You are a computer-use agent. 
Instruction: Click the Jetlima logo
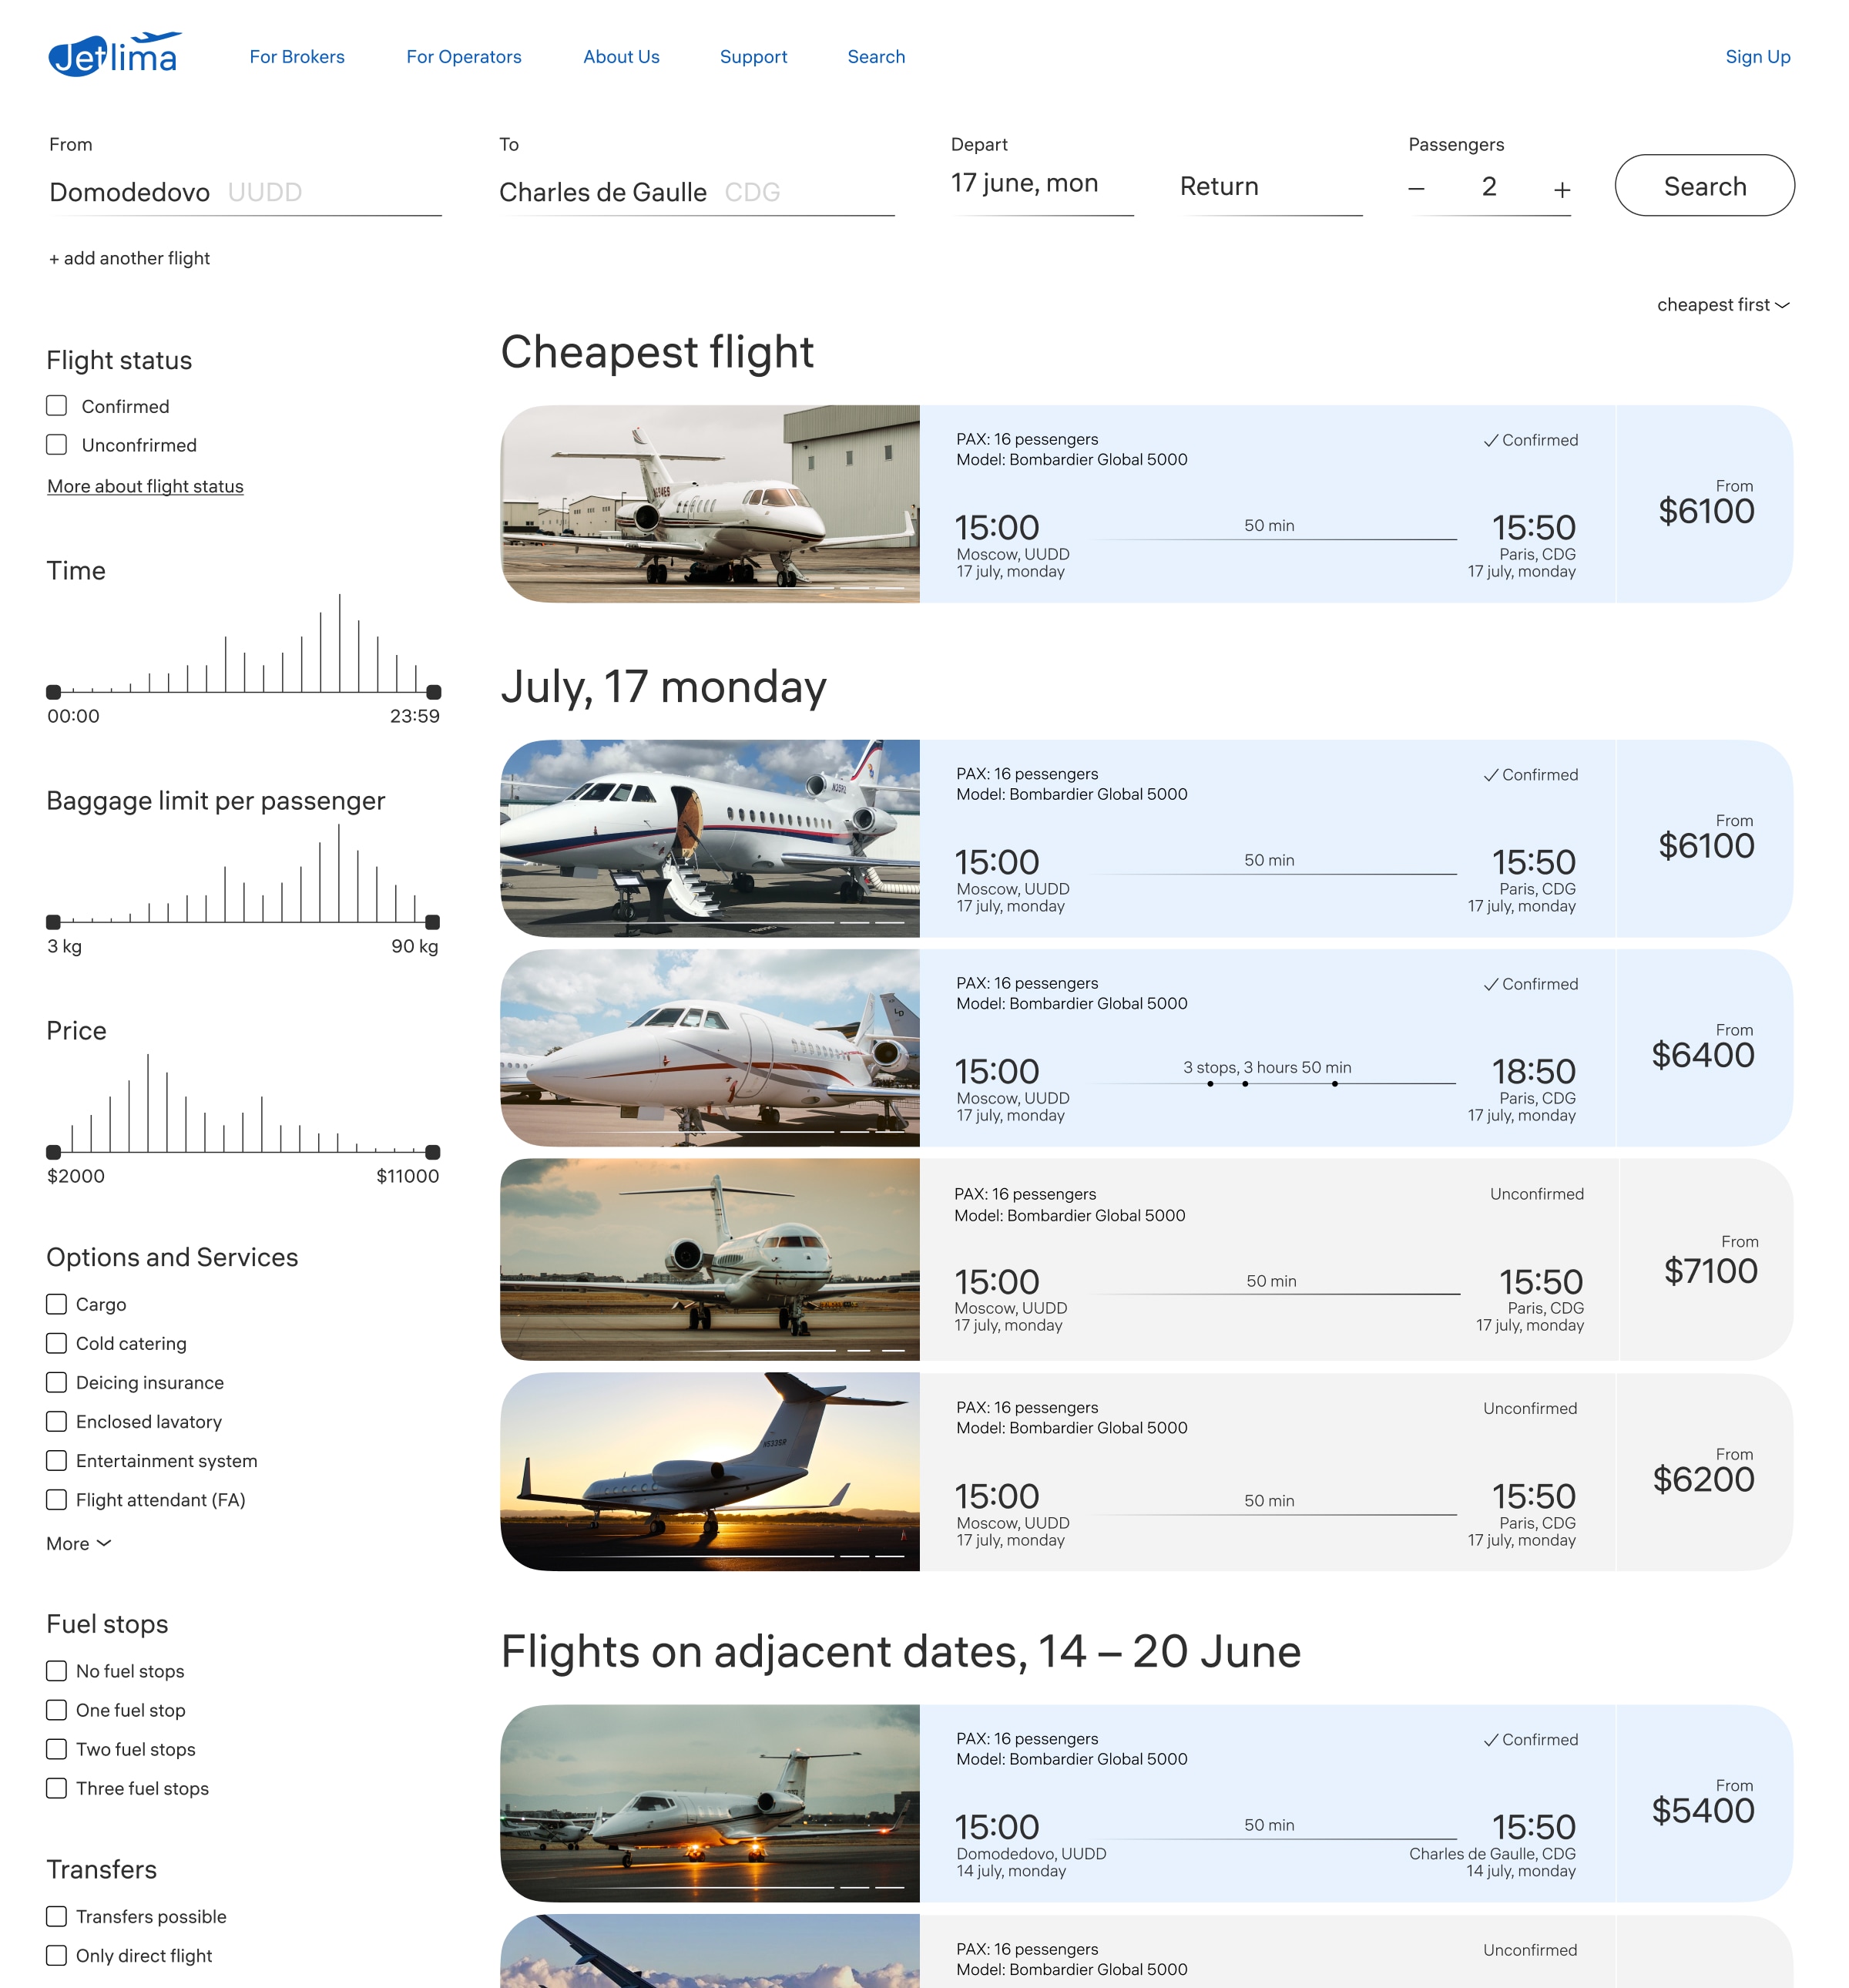pos(113,55)
